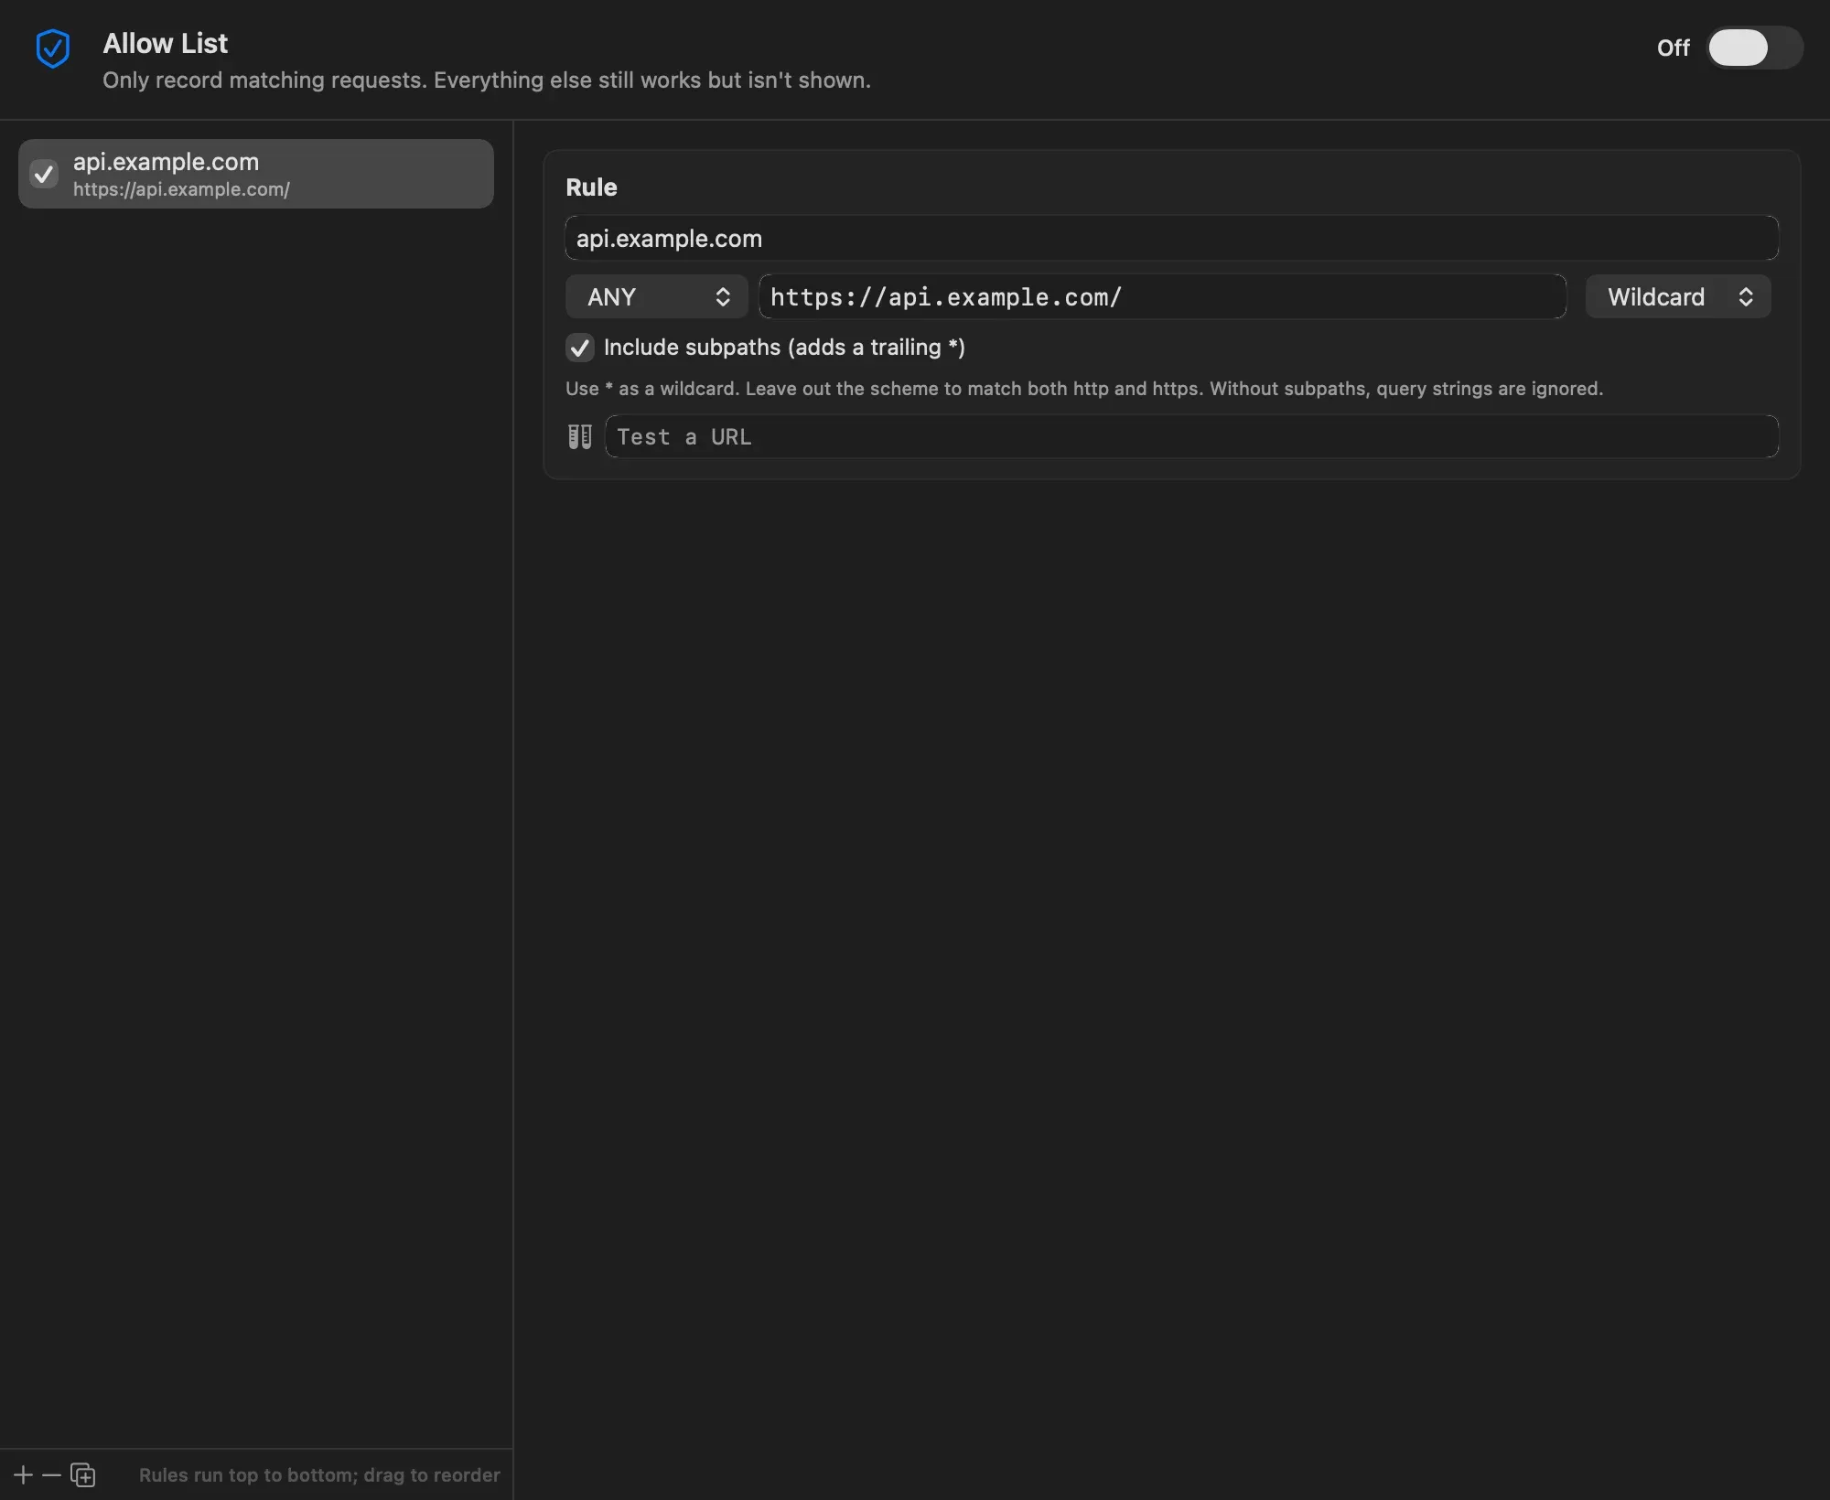Click the URL pattern field https://api.example.com/
This screenshot has width=1830, height=1500.
(x=1162, y=296)
